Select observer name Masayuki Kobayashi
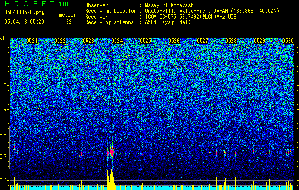The width and height of the screenshot is (299, 190). 171,5
